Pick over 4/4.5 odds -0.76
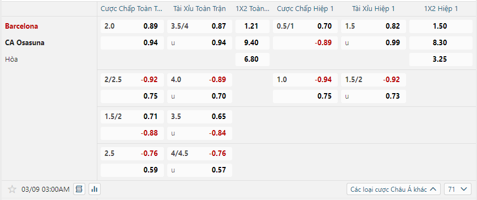Image resolution: width=477 pixels, height=200 pixels. click(200, 154)
